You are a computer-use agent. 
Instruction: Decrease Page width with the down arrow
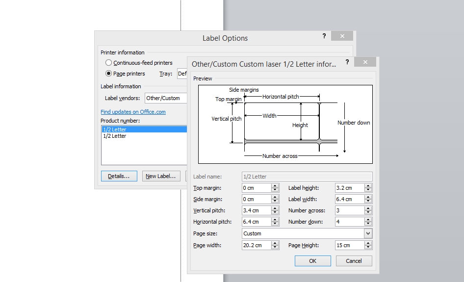click(x=275, y=247)
